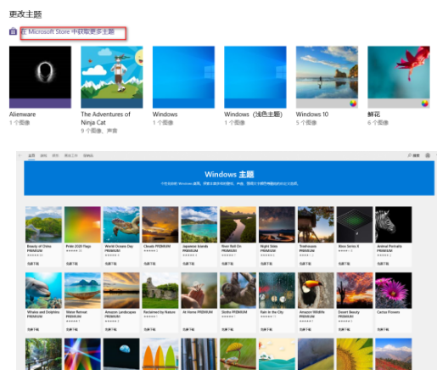437x375 pixels.
Task: Select the first Store navigation tab
Action: click(31, 155)
